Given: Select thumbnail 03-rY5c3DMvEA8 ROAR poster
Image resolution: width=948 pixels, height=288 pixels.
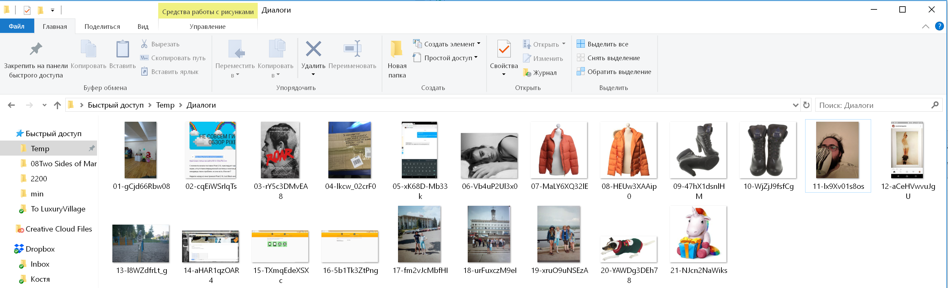Looking at the screenshot, I should 280,150.
